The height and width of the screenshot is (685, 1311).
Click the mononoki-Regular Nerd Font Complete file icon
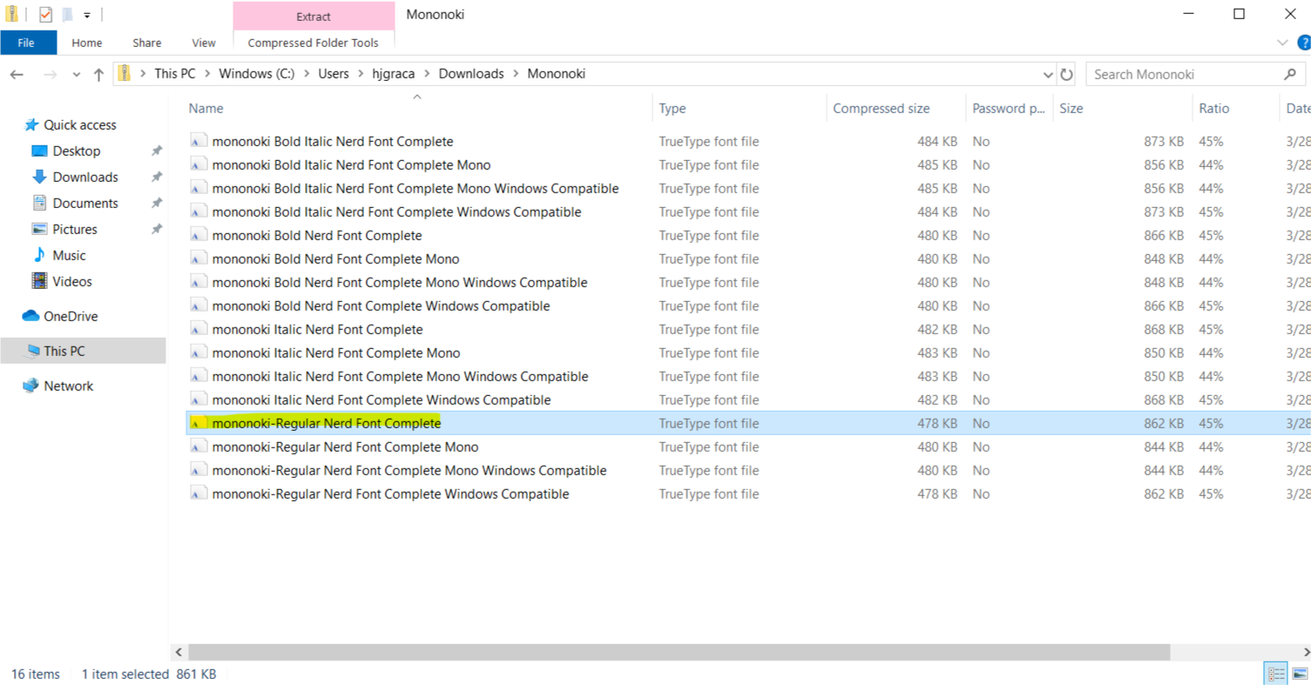tap(199, 423)
